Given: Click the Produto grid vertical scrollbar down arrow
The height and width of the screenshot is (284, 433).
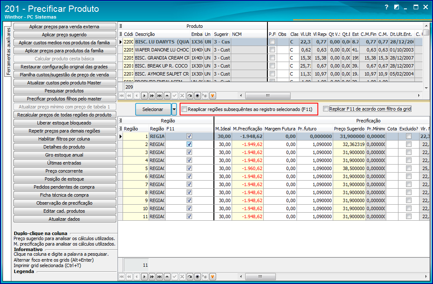Looking at the screenshot, I should point(426,88).
